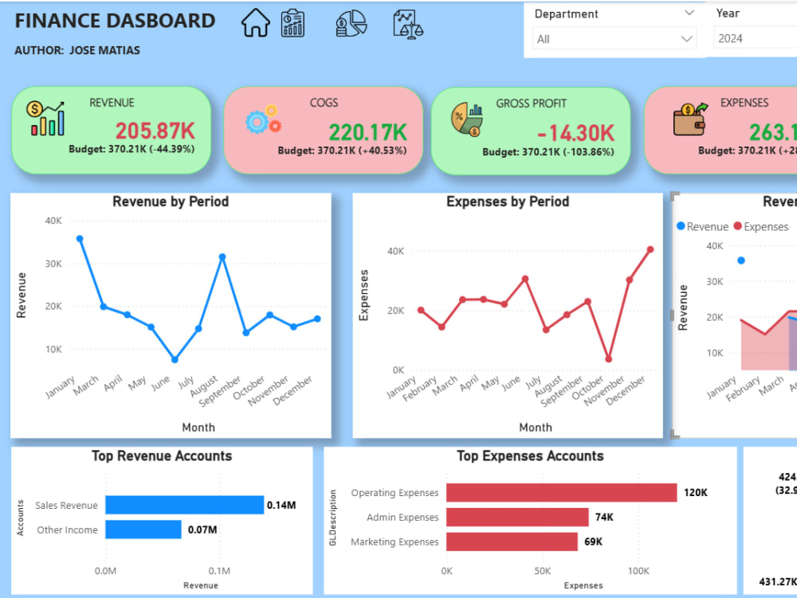Click Budget: 370.21K (-103.86%) text

pos(548,152)
